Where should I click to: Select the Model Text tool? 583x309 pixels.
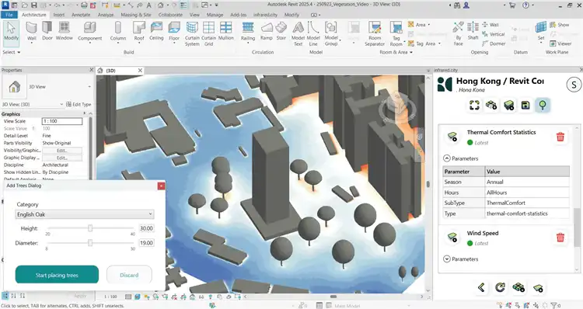(x=298, y=33)
